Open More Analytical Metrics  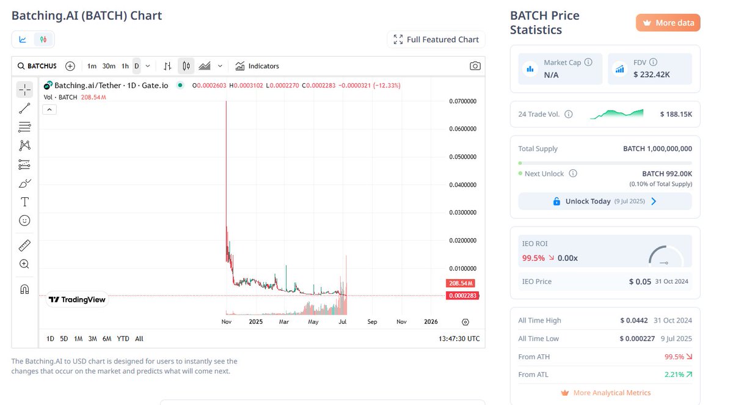[605, 393]
